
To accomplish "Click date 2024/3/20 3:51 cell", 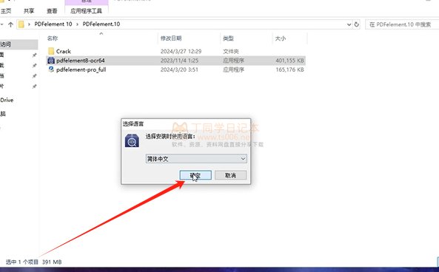I will click(x=179, y=69).
